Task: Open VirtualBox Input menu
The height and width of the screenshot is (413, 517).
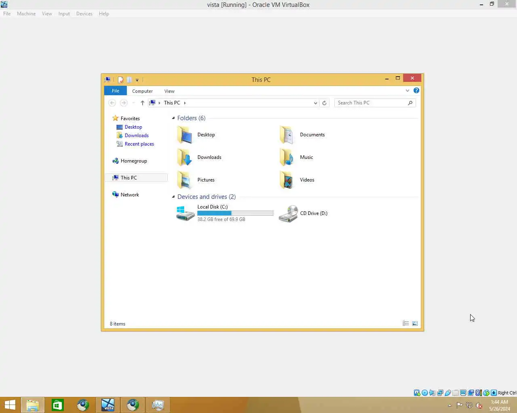Action: point(64,14)
